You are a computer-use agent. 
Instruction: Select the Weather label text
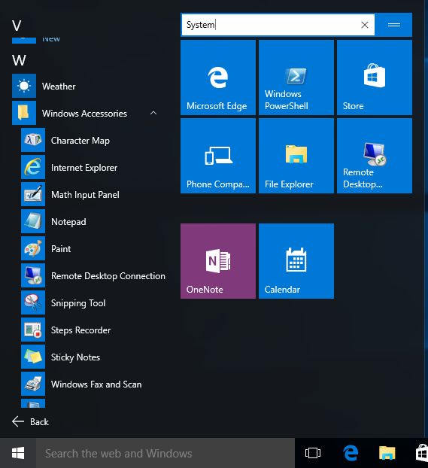click(x=59, y=87)
